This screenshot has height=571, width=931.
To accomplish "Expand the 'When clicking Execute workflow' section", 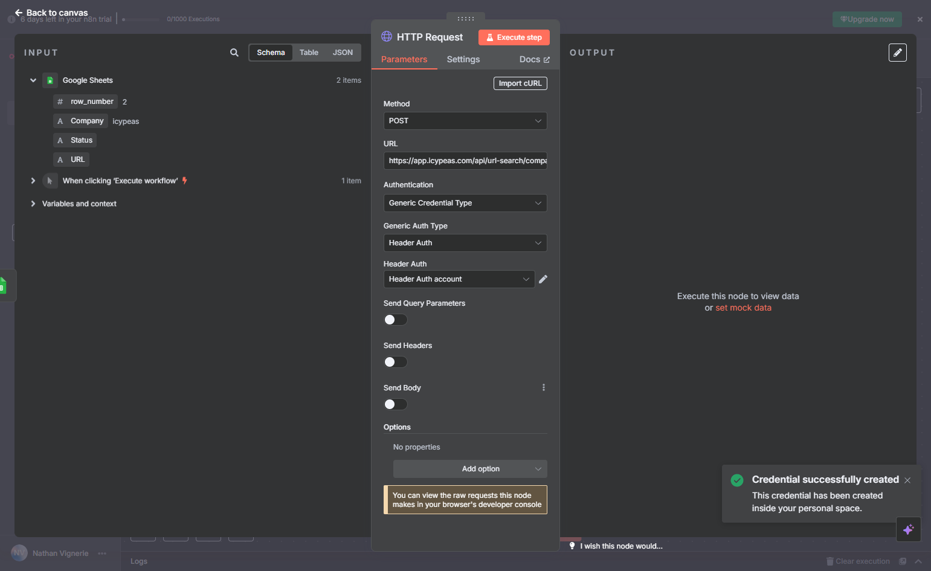I will coord(33,181).
